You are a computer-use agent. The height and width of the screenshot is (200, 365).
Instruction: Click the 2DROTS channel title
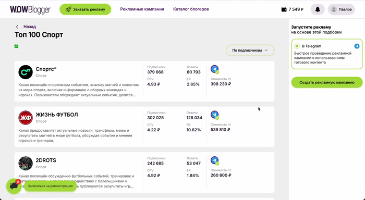click(46, 160)
